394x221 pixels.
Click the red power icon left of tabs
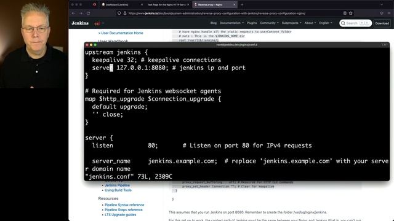(x=94, y=4)
